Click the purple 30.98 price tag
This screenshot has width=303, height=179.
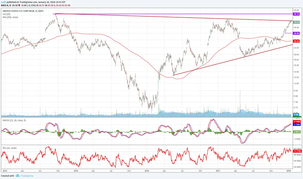[x=296, y=33]
